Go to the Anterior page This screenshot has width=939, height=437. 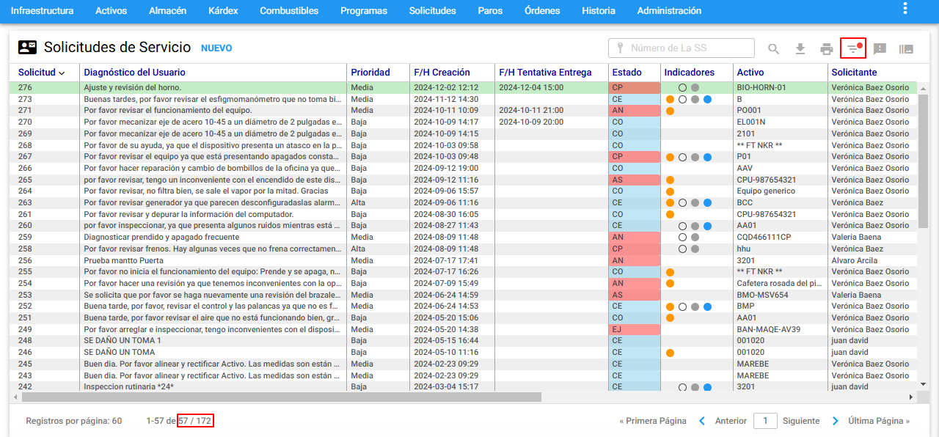coord(731,421)
